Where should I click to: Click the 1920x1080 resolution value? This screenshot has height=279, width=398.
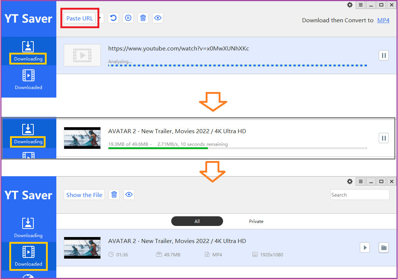(272, 255)
